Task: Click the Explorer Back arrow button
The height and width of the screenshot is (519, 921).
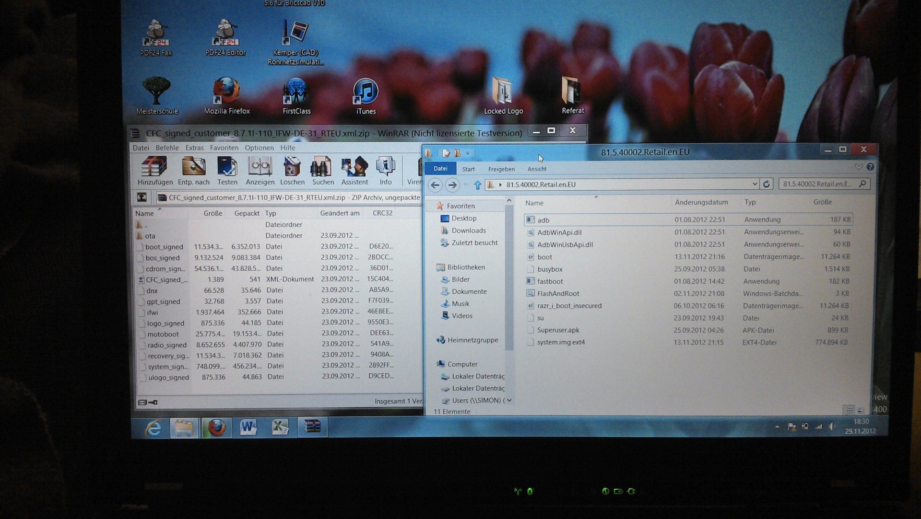Action: click(435, 185)
